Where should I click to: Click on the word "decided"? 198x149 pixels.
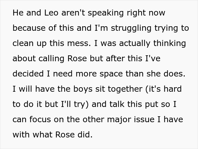(27, 74)
